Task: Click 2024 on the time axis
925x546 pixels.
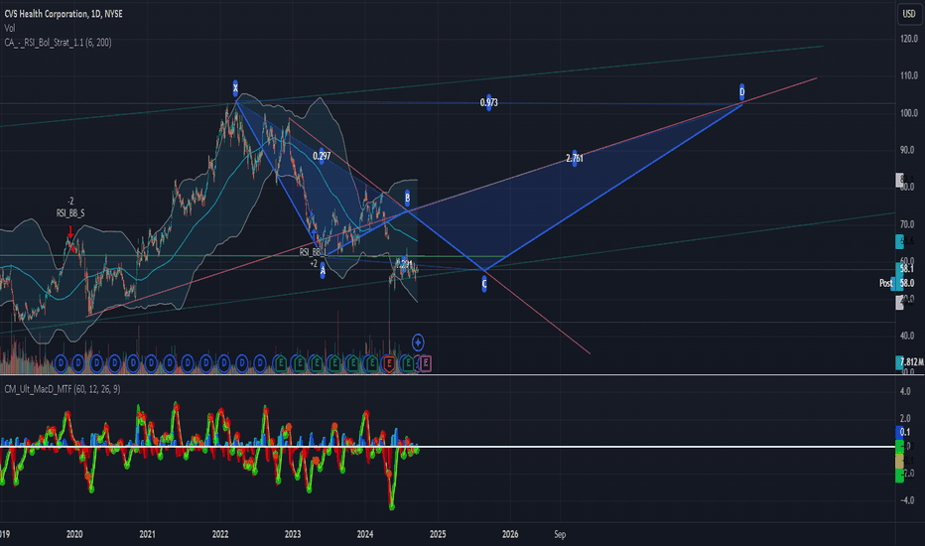Action: tap(365, 534)
